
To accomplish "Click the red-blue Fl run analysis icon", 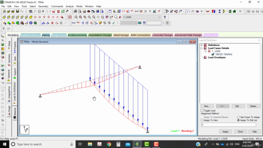I will [214, 12].
